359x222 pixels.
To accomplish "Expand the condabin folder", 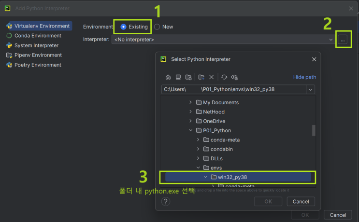I will click(198, 149).
